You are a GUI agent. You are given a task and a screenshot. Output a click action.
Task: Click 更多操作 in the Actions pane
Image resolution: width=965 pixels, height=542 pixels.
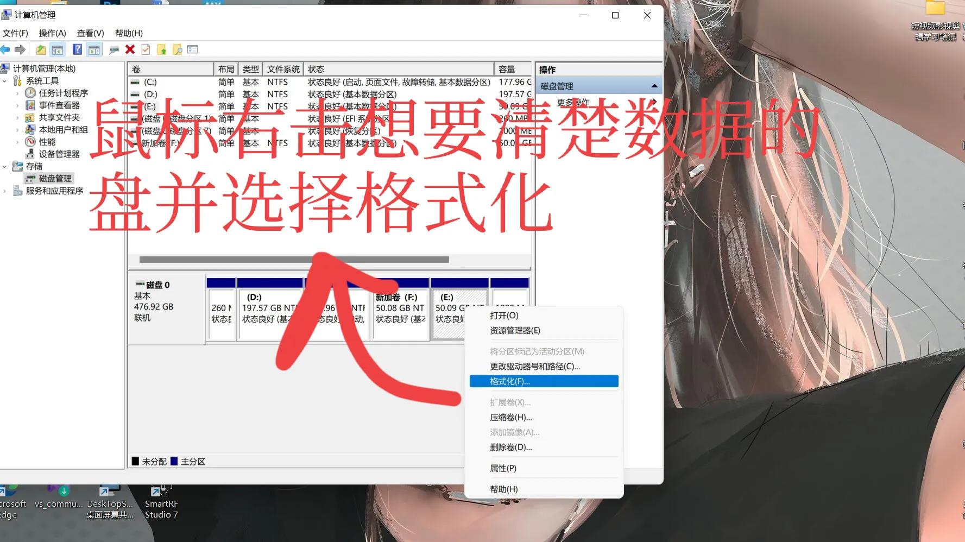point(572,102)
